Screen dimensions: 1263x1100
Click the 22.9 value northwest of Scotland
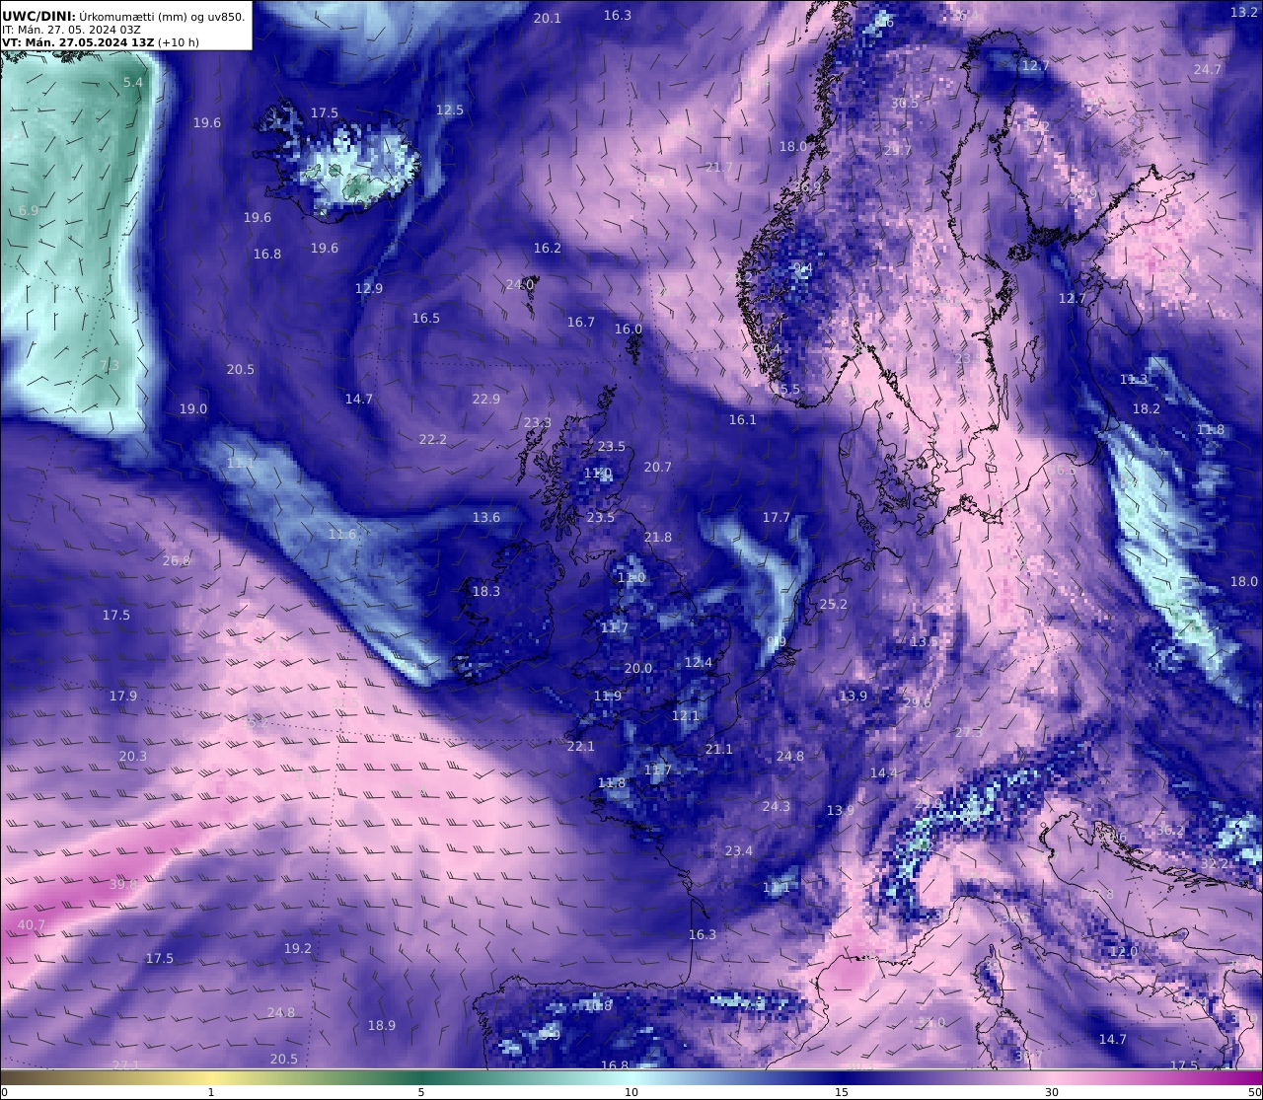pos(486,400)
